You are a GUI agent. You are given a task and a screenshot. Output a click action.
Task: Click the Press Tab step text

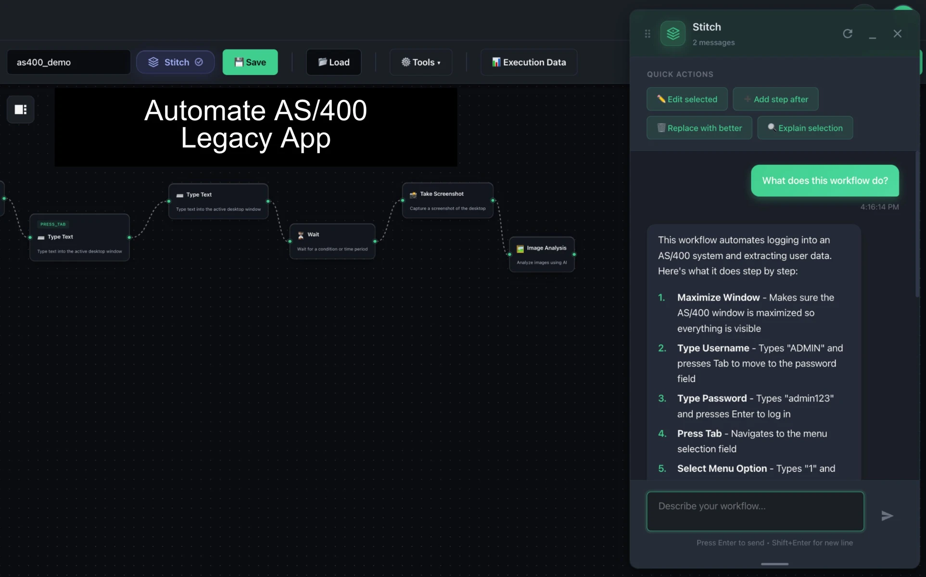coord(752,441)
